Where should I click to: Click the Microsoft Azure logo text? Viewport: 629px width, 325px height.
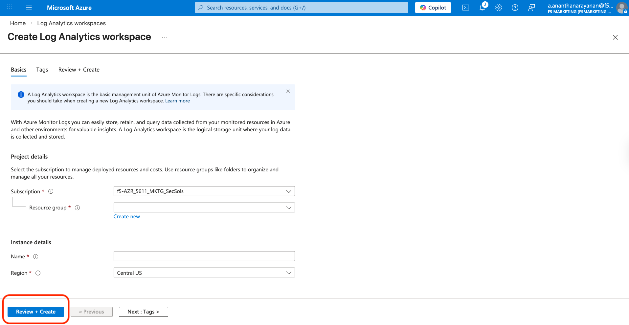(x=69, y=8)
